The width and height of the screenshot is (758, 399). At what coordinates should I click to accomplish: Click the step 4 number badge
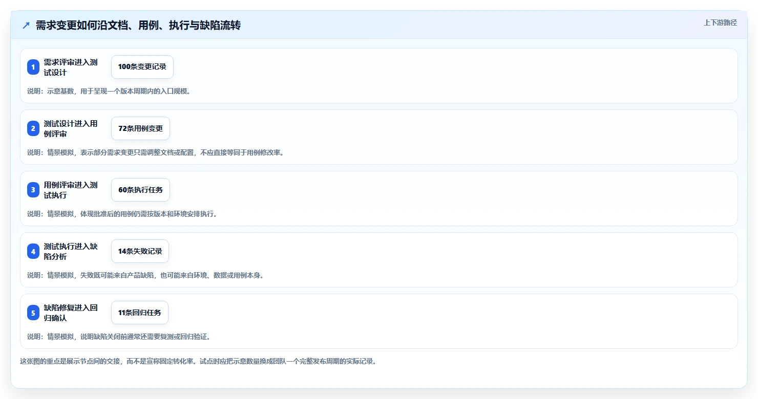tap(33, 251)
